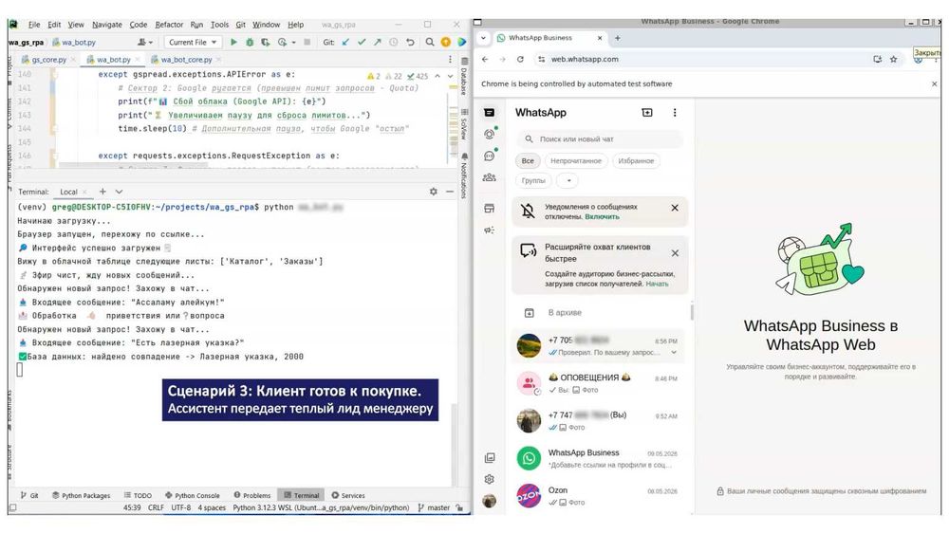The image size is (949, 534).
Task: Select the Группы chat filter
Action: 533,180
